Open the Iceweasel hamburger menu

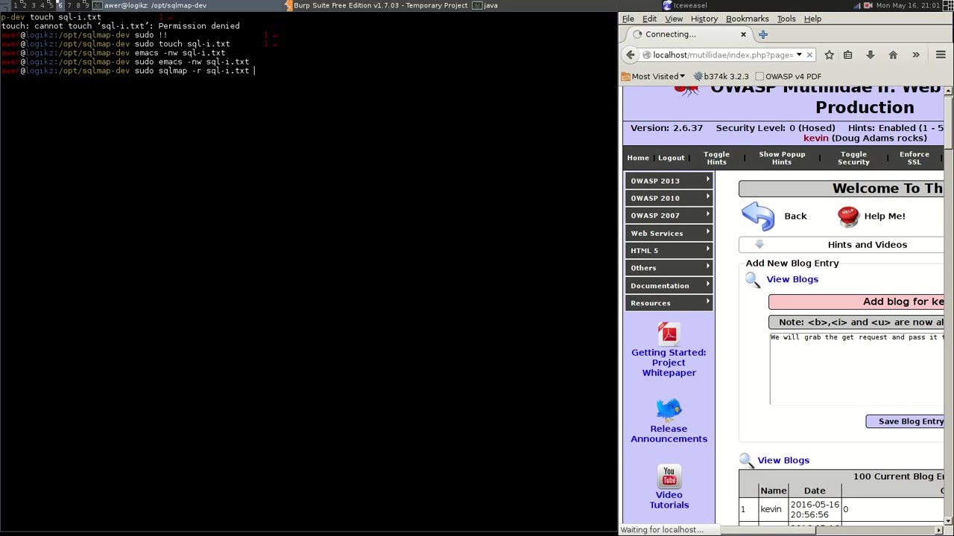(941, 54)
